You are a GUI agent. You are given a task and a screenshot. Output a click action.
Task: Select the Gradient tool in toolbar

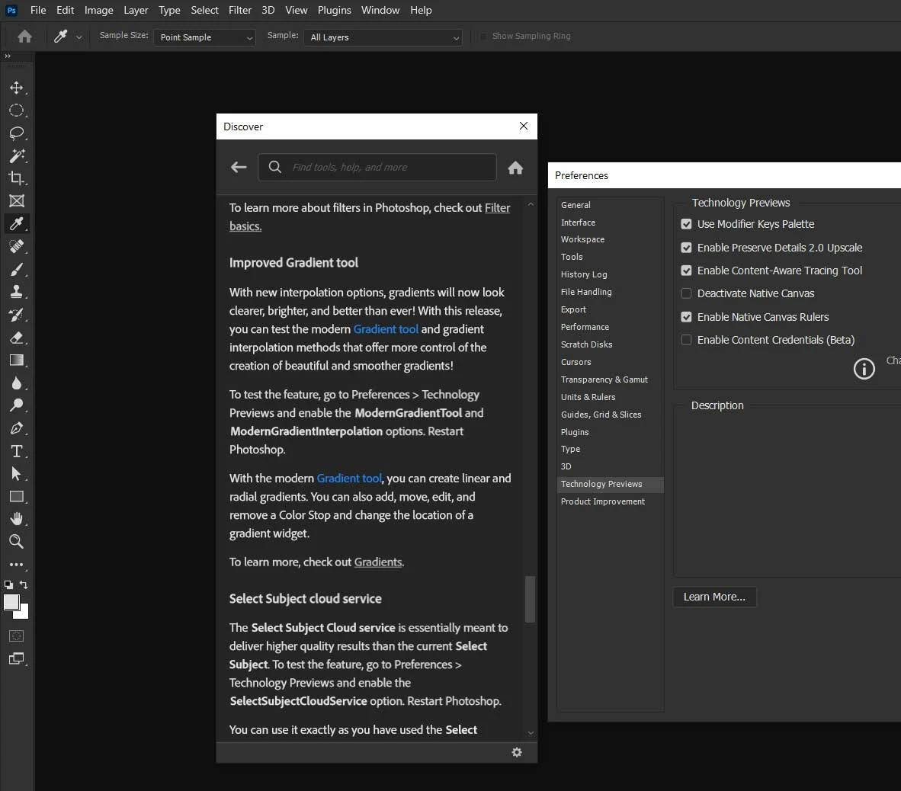pos(17,360)
